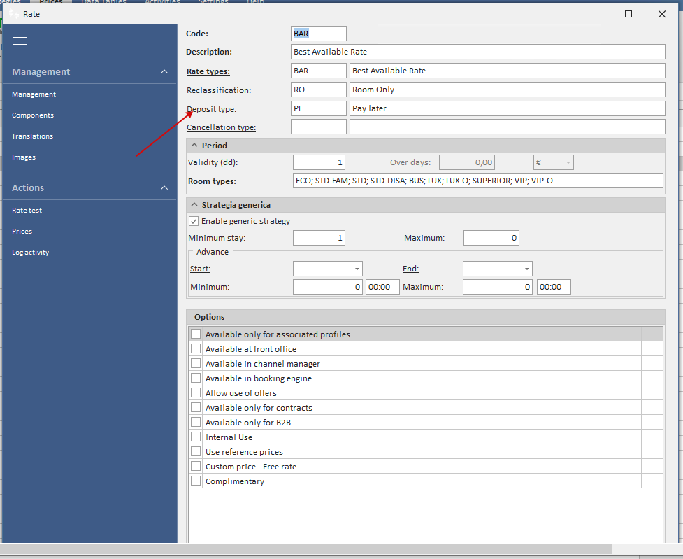Collapse the Strategia generica section
Screen dimensions: 683x559
pos(194,205)
